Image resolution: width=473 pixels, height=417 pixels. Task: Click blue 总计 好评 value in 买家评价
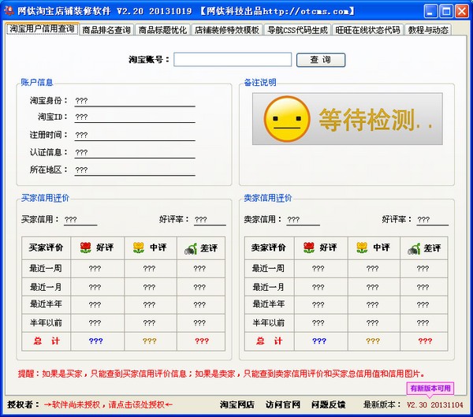pyautogui.click(x=96, y=341)
